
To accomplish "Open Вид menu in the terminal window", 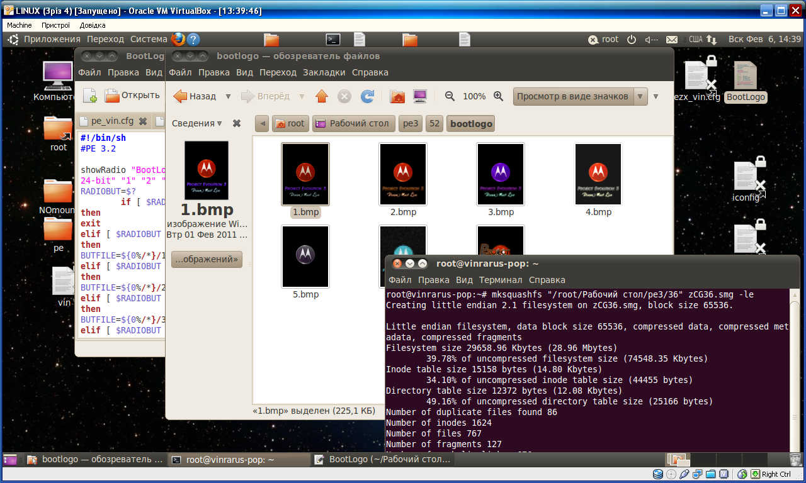I will tap(464, 280).
